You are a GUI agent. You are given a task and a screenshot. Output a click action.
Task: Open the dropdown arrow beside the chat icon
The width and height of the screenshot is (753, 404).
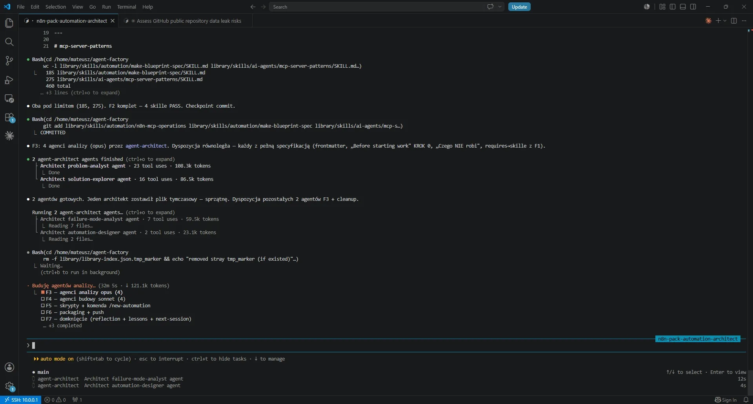[x=500, y=7]
